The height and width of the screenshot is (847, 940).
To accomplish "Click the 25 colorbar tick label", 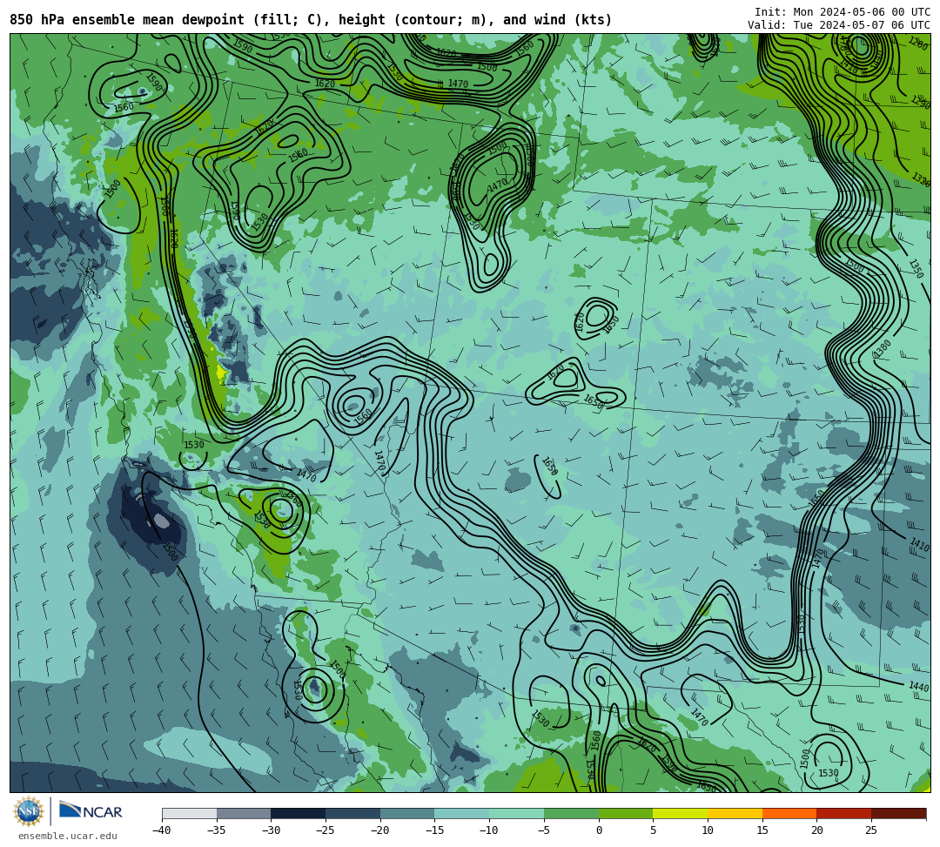I will pos(871,830).
